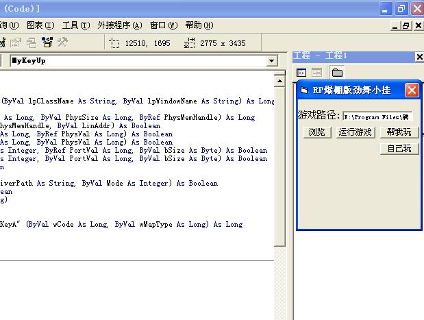Click the 浏览 browse button

tap(316, 132)
